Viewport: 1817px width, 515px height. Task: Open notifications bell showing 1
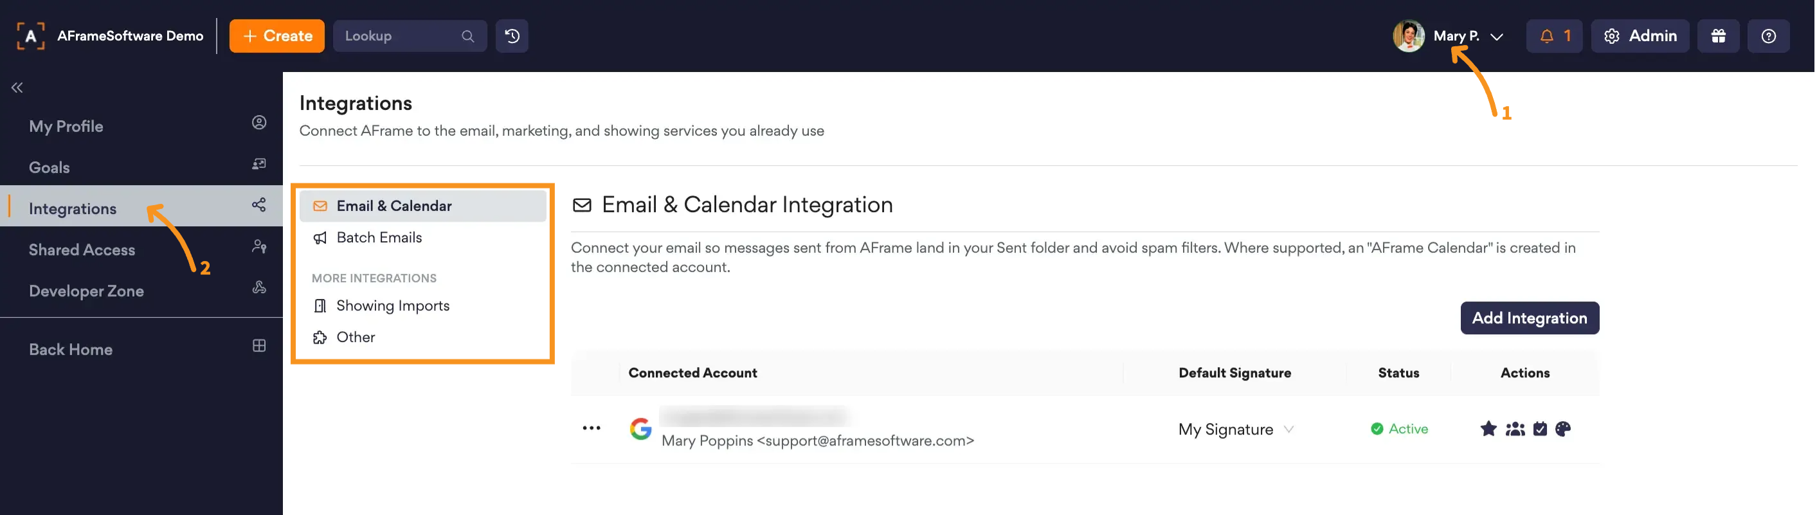1554,36
